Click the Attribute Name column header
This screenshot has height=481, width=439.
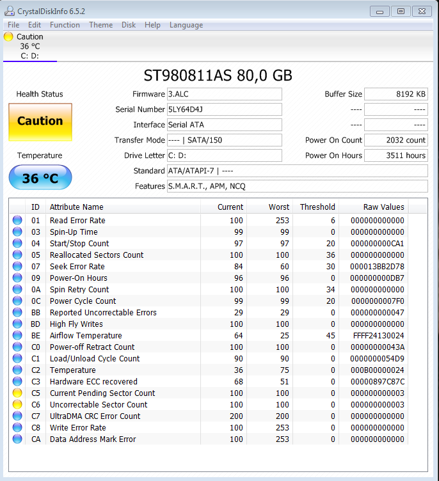pyautogui.click(x=123, y=207)
